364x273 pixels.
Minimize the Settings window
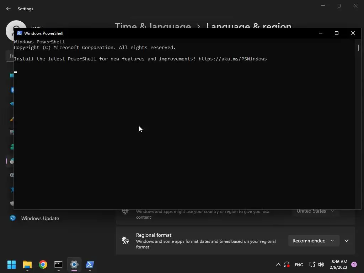click(x=323, y=6)
